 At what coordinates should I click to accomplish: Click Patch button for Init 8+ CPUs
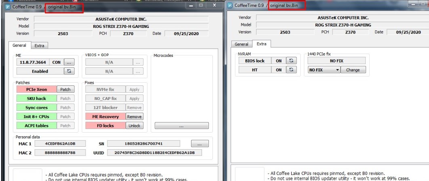(x=65, y=116)
